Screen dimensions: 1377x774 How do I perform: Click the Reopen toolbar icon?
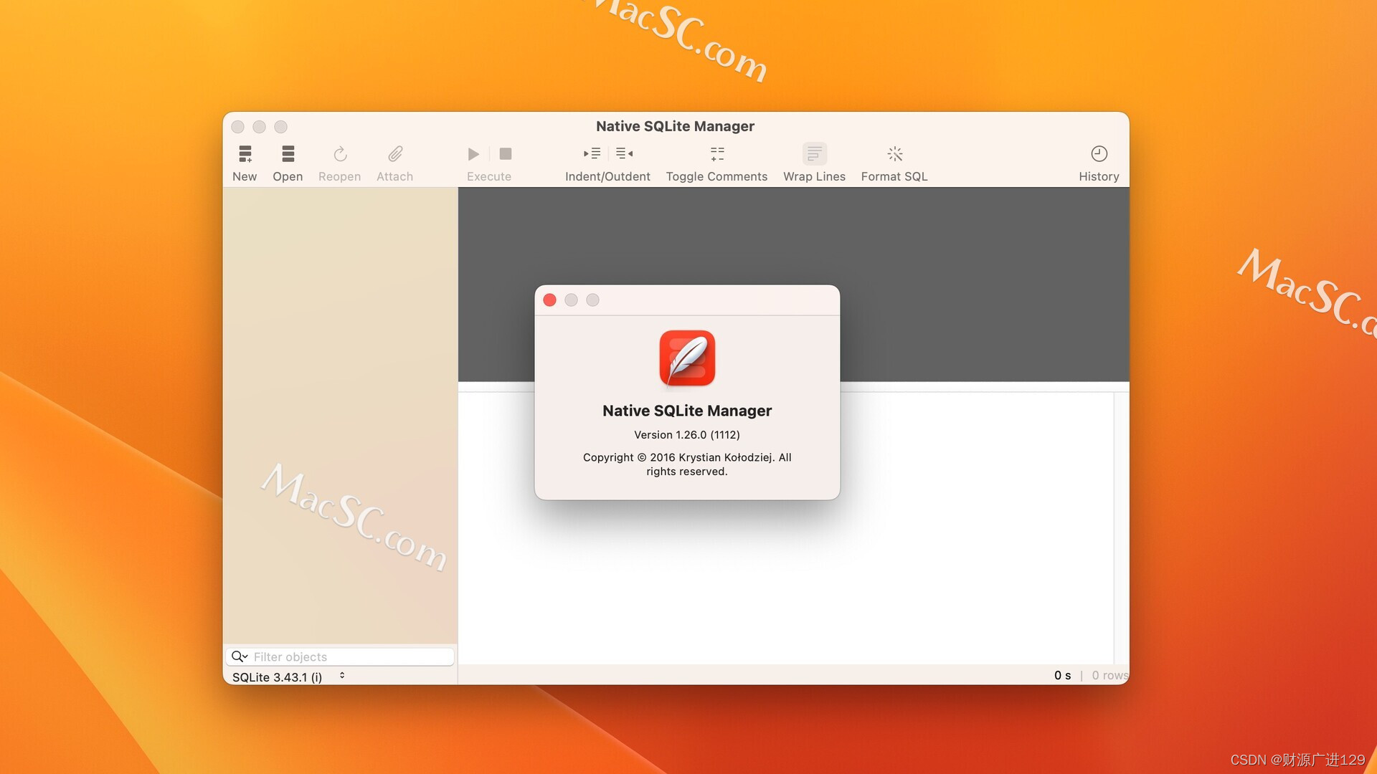pyautogui.click(x=340, y=153)
